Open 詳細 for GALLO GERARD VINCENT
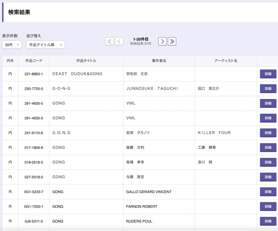278x231 pixels. 268,192
